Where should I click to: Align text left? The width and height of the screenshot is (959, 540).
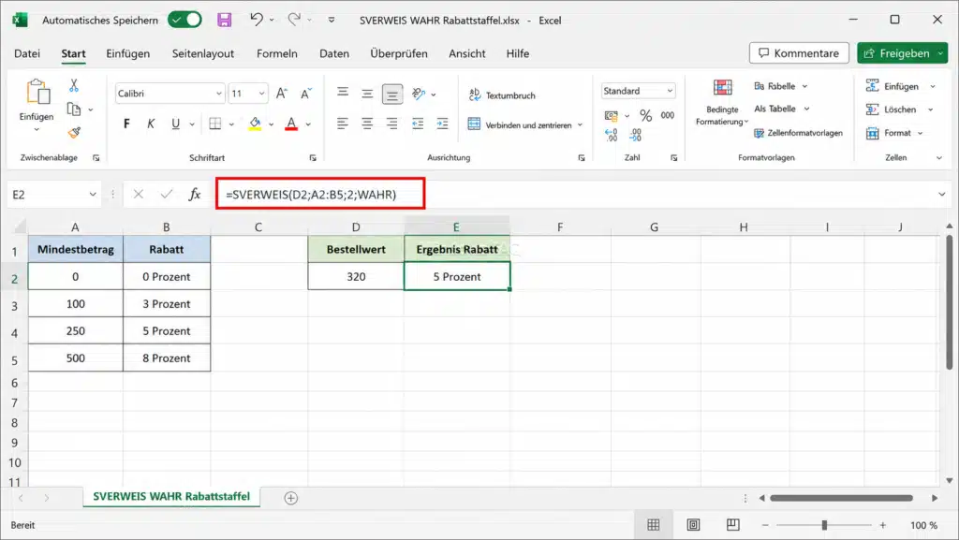coord(343,124)
